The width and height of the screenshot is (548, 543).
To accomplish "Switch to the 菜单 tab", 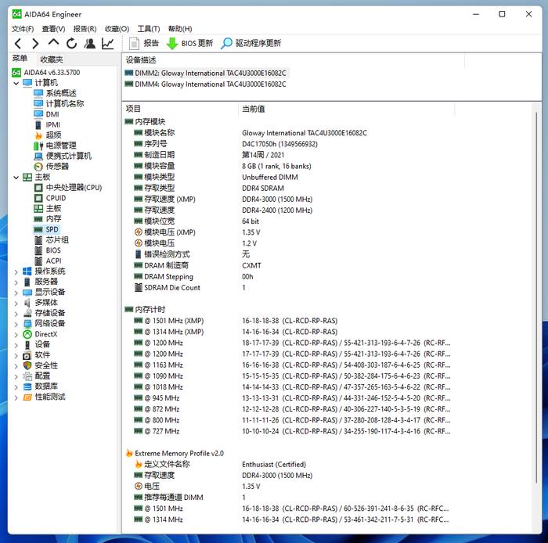I will 20,59.
